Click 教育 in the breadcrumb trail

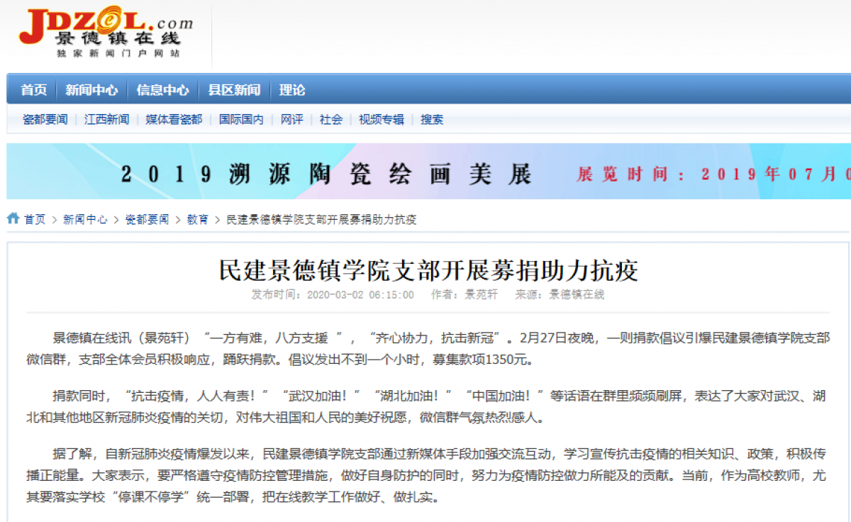click(x=198, y=220)
